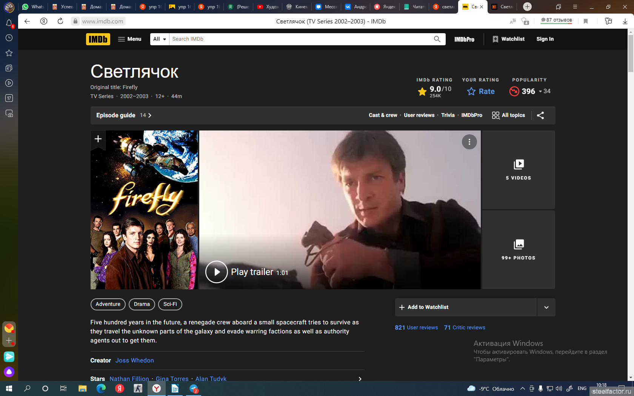Open All topics

point(508,115)
